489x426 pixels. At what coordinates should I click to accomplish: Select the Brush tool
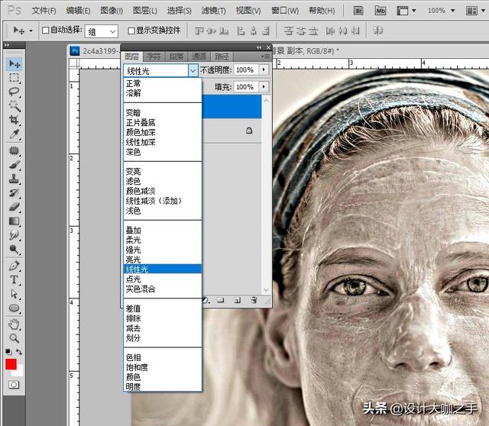[x=15, y=165]
